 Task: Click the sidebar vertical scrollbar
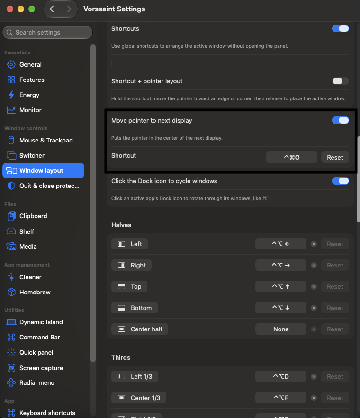[x=93, y=203]
